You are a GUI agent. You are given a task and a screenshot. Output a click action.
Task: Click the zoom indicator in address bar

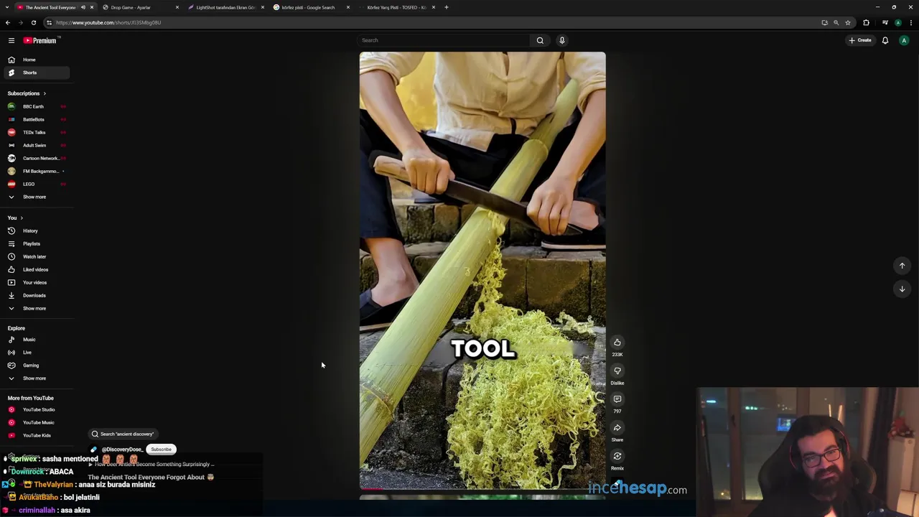point(836,22)
